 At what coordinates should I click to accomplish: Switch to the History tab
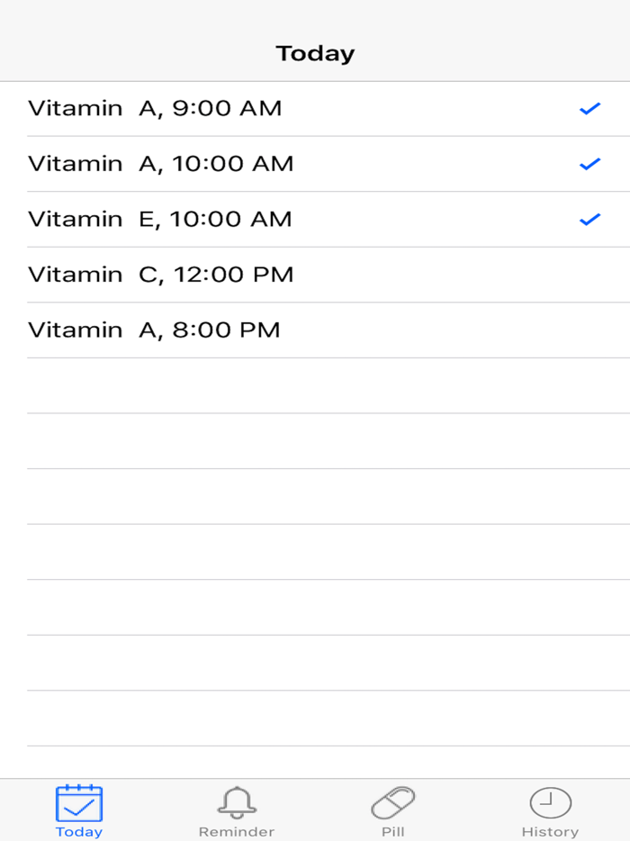pos(551,809)
